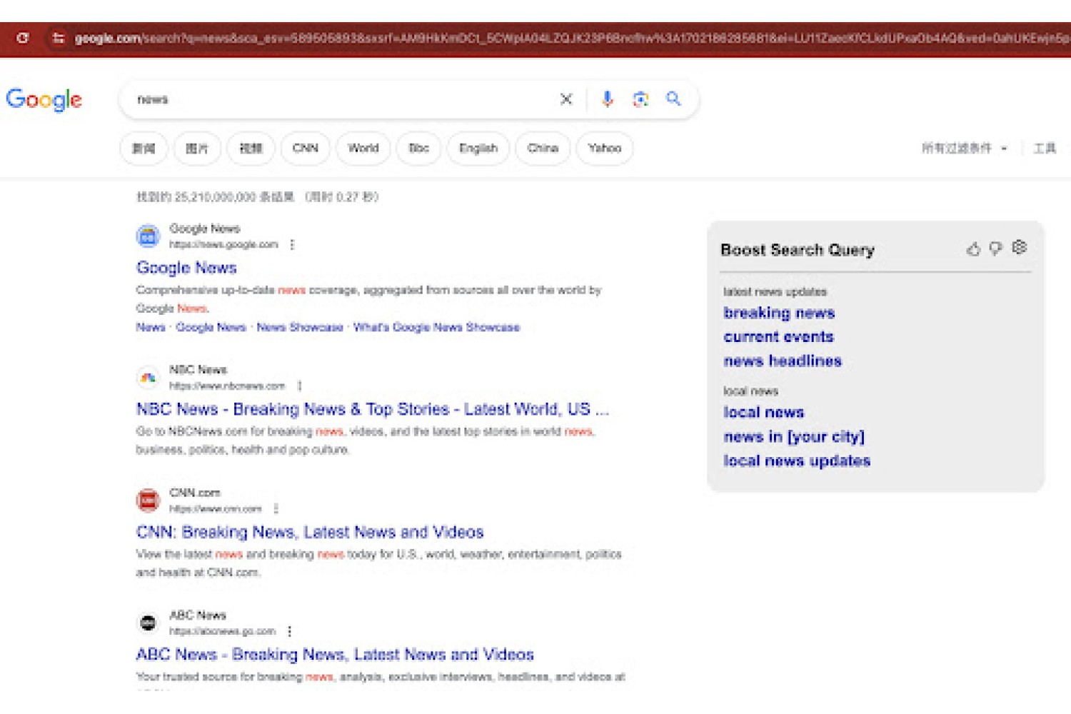Click the NBC News favicon
This screenshot has height=714, width=1071.
[148, 378]
